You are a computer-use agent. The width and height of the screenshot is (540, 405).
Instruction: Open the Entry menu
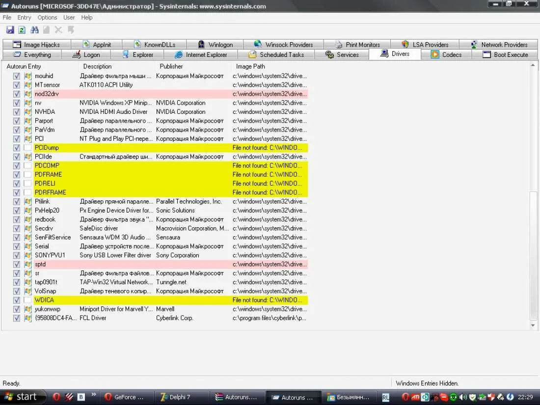pos(24,17)
